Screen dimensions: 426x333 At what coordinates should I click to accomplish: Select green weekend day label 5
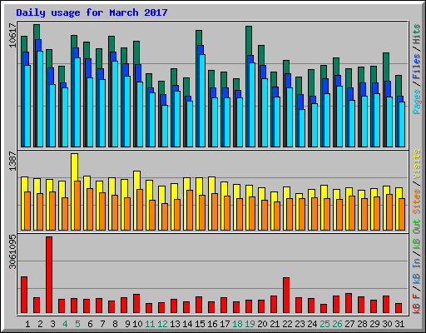tap(77, 324)
